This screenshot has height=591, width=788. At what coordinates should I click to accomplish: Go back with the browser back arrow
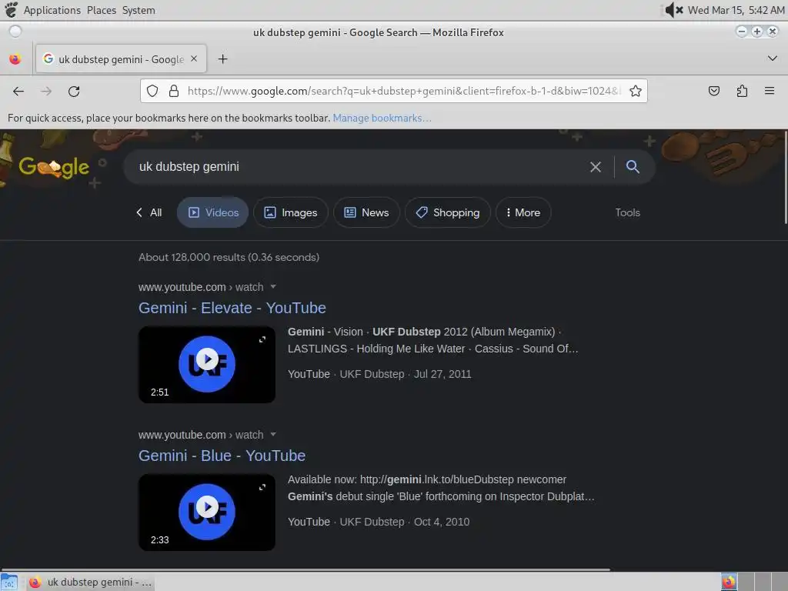click(18, 91)
